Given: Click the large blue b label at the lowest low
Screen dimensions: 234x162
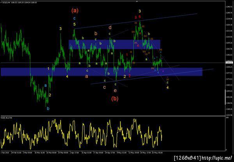Looking at the screenshot, I should tap(48, 109).
